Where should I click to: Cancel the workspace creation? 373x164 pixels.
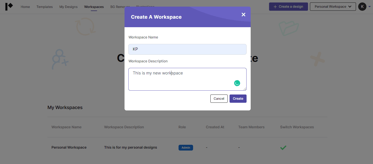tap(219, 99)
